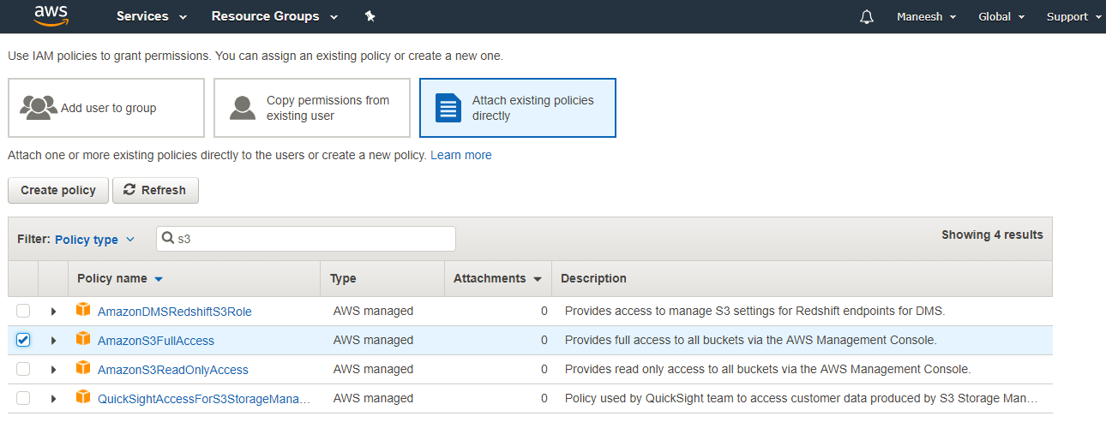Click the Add user to group people icon
Image resolution: width=1106 pixels, height=422 pixels.
(39, 108)
